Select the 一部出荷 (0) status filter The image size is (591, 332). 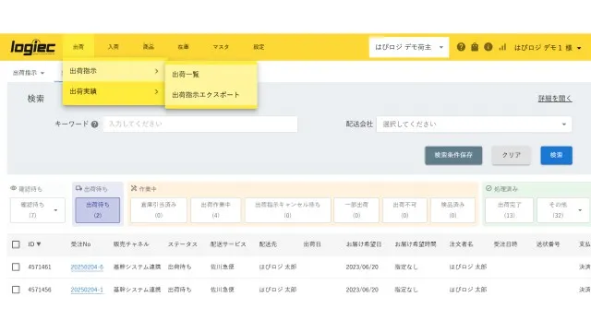point(356,210)
